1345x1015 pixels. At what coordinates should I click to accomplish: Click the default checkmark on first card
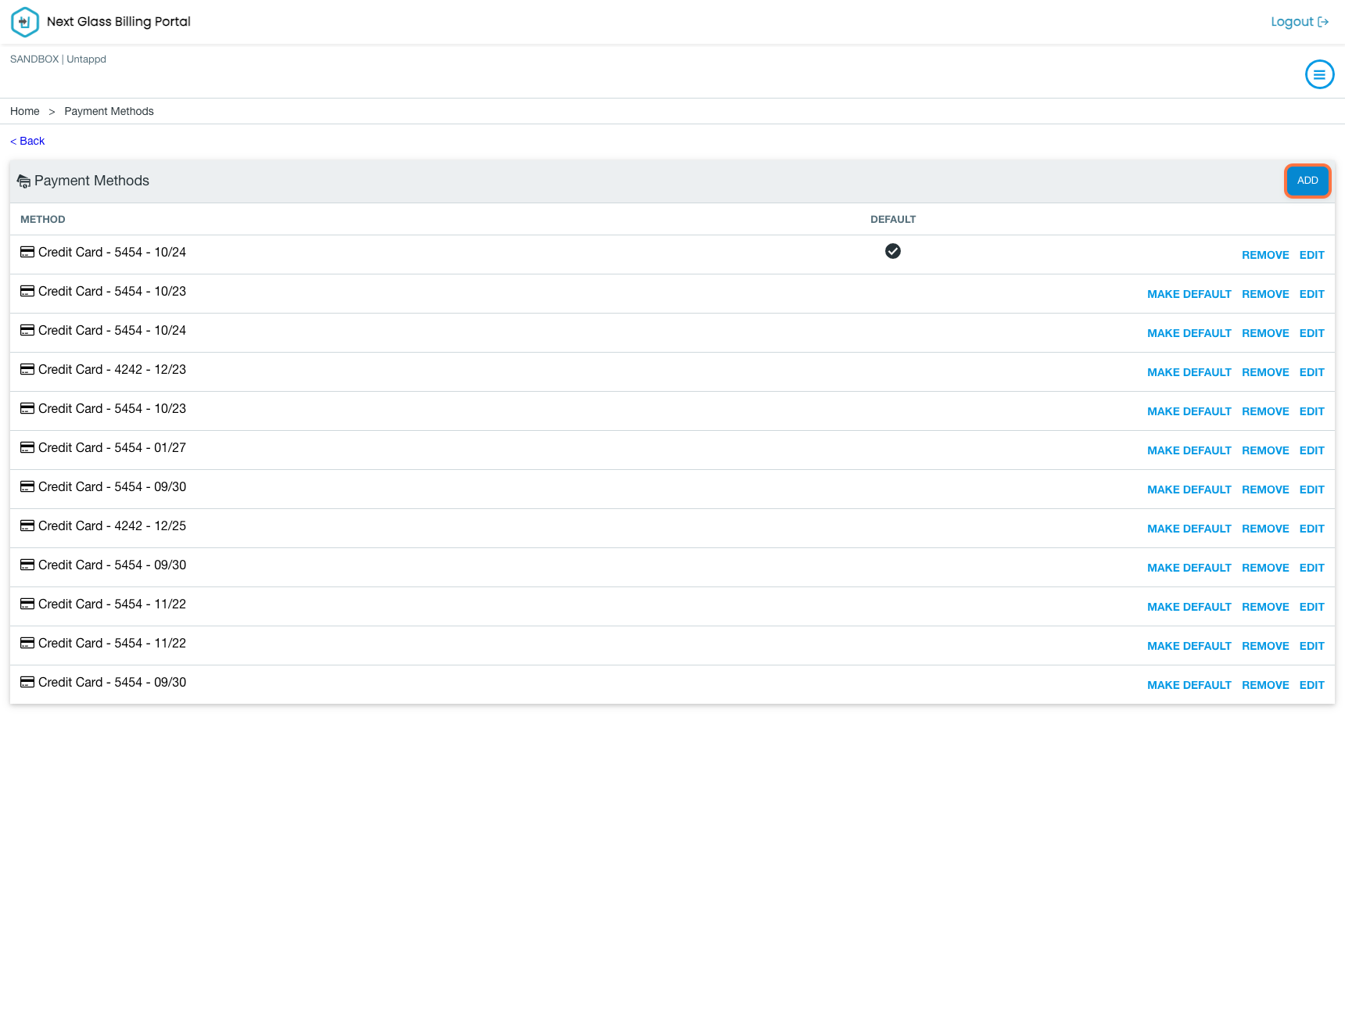coord(892,251)
